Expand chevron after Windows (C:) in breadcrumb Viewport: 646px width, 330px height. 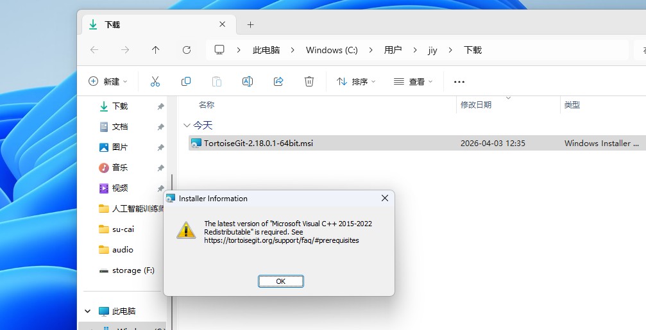click(x=371, y=50)
